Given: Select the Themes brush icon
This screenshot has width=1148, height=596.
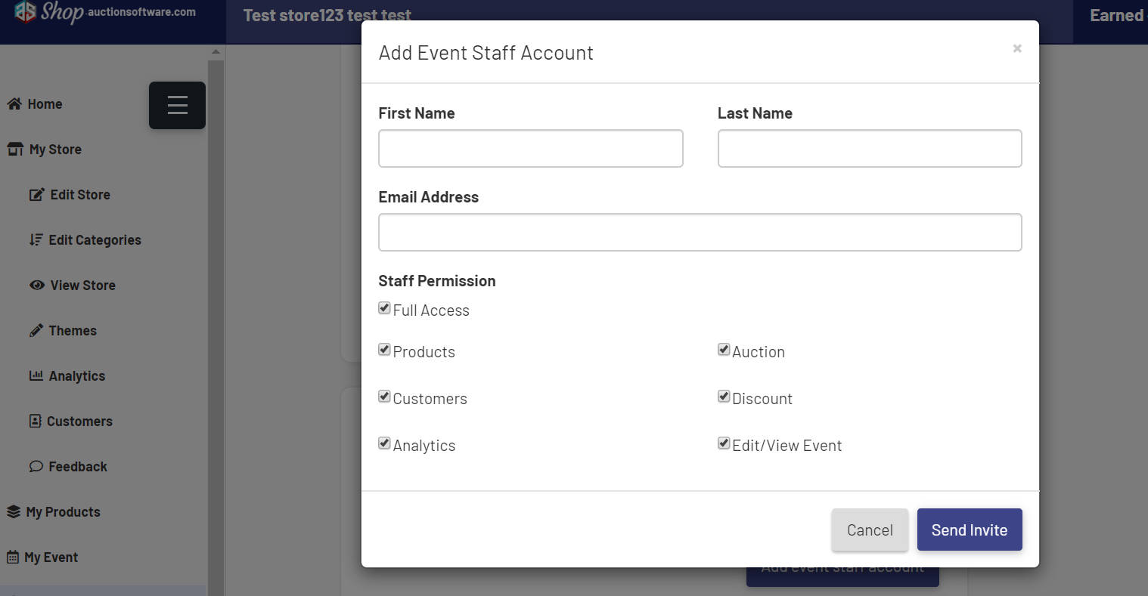Looking at the screenshot, I should [x=36, y=330].
